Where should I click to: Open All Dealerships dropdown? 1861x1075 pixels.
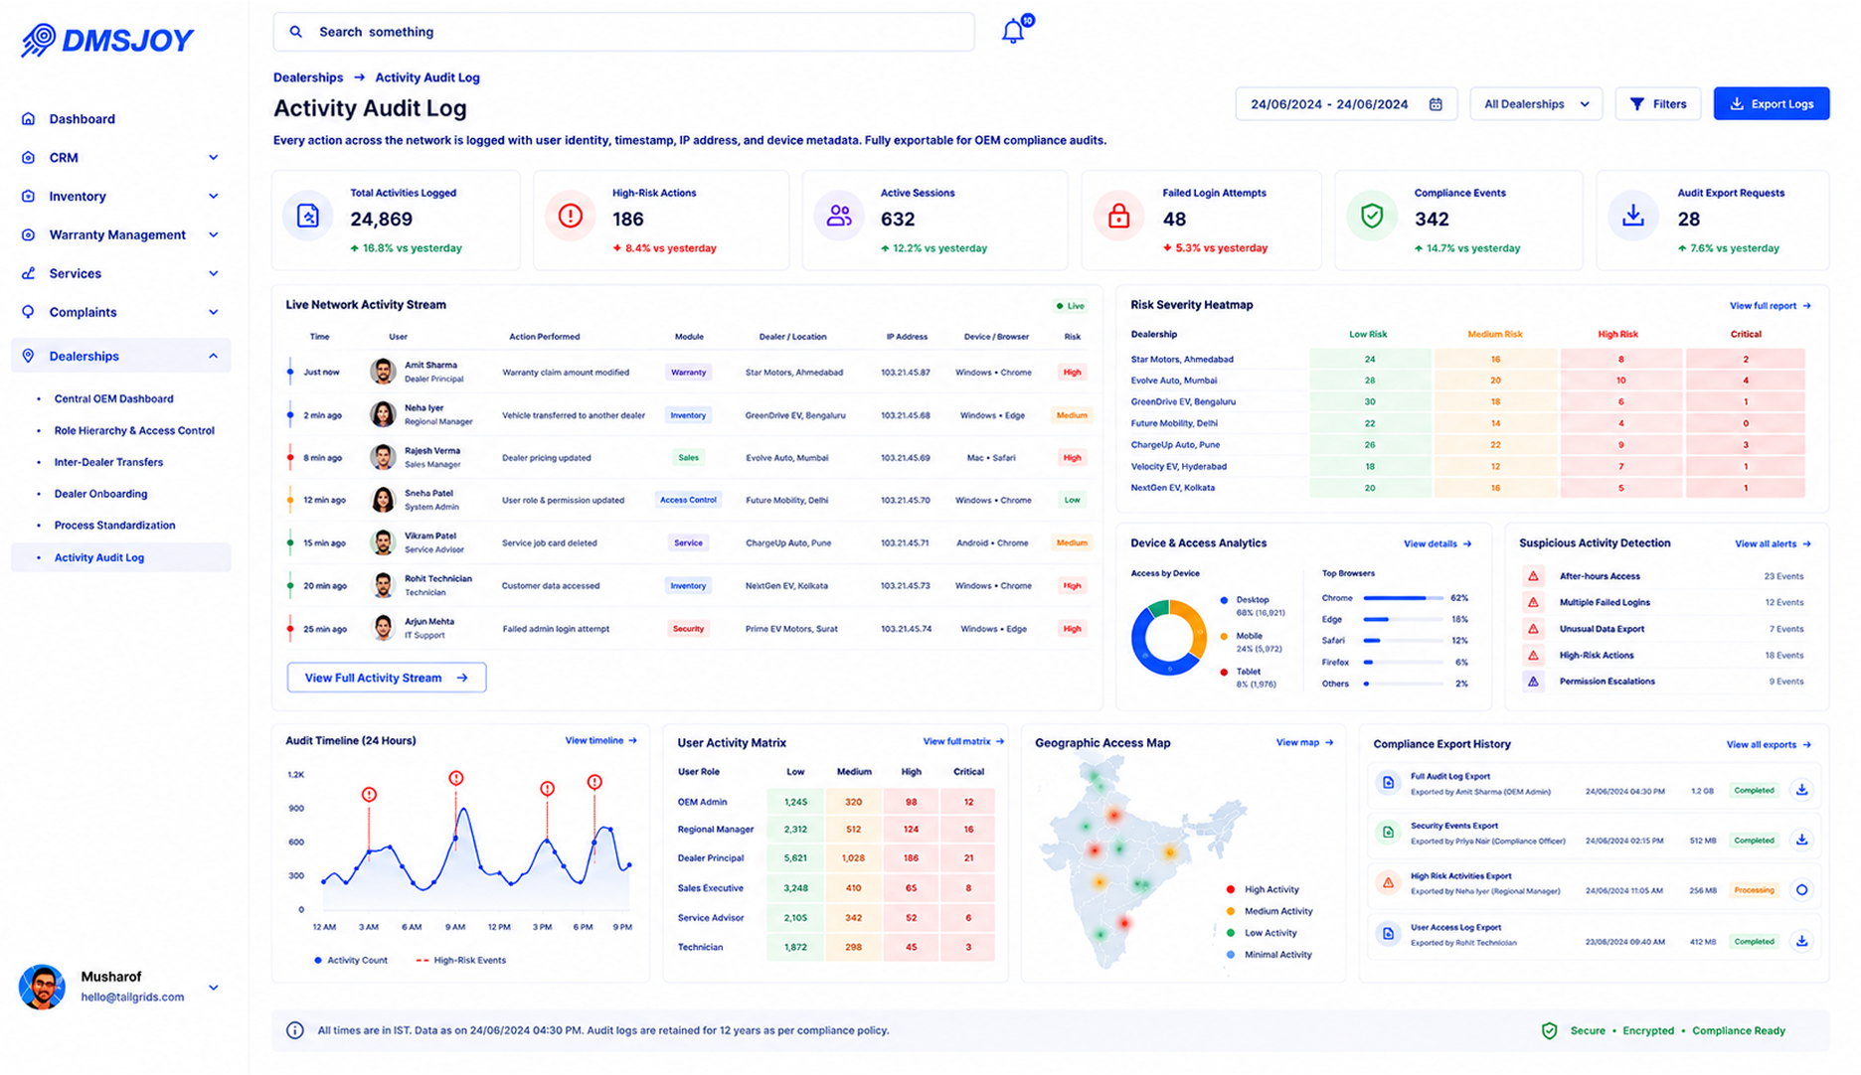(x=1536, y=104)
